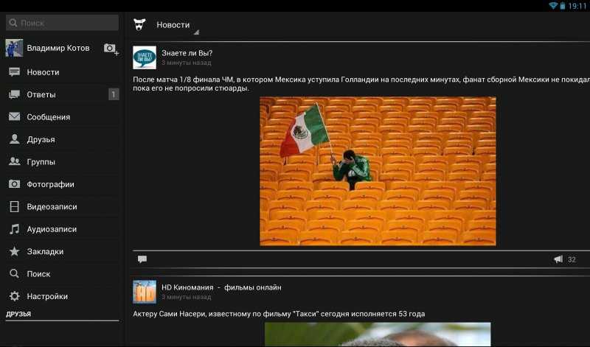Click the Ответы unread counter badge
The height and width of the screenshot is (347, 590).
[x=114, y=94]
